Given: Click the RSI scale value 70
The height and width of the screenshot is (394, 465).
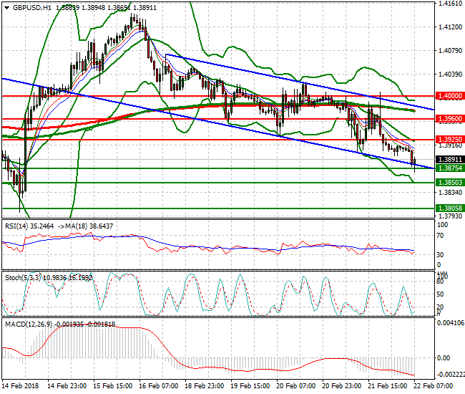Looking at the screenshot, I should coord(441,236).
